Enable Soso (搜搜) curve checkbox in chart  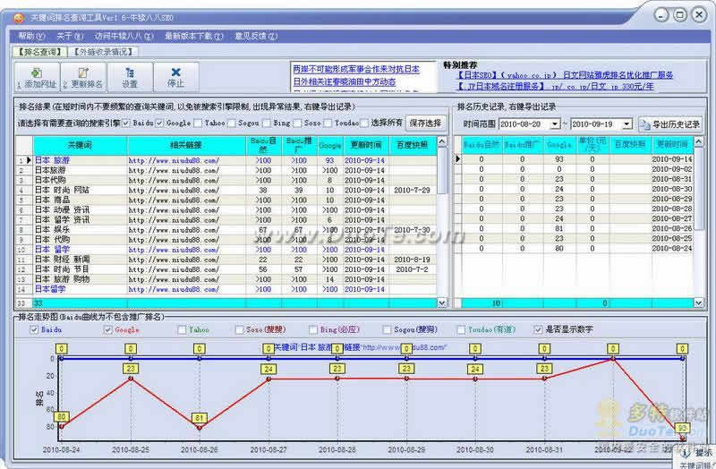point(239,329)
